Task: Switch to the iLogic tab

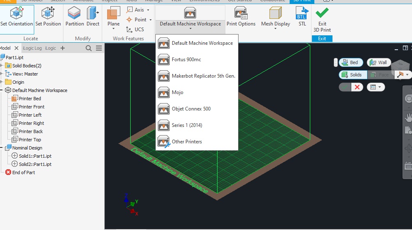Action: tap(50, 48)
